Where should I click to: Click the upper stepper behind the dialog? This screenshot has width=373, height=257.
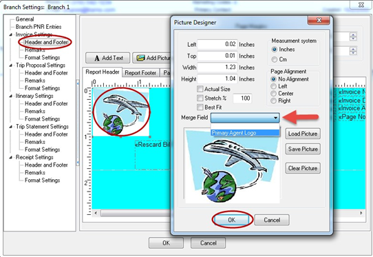(353, 37)
